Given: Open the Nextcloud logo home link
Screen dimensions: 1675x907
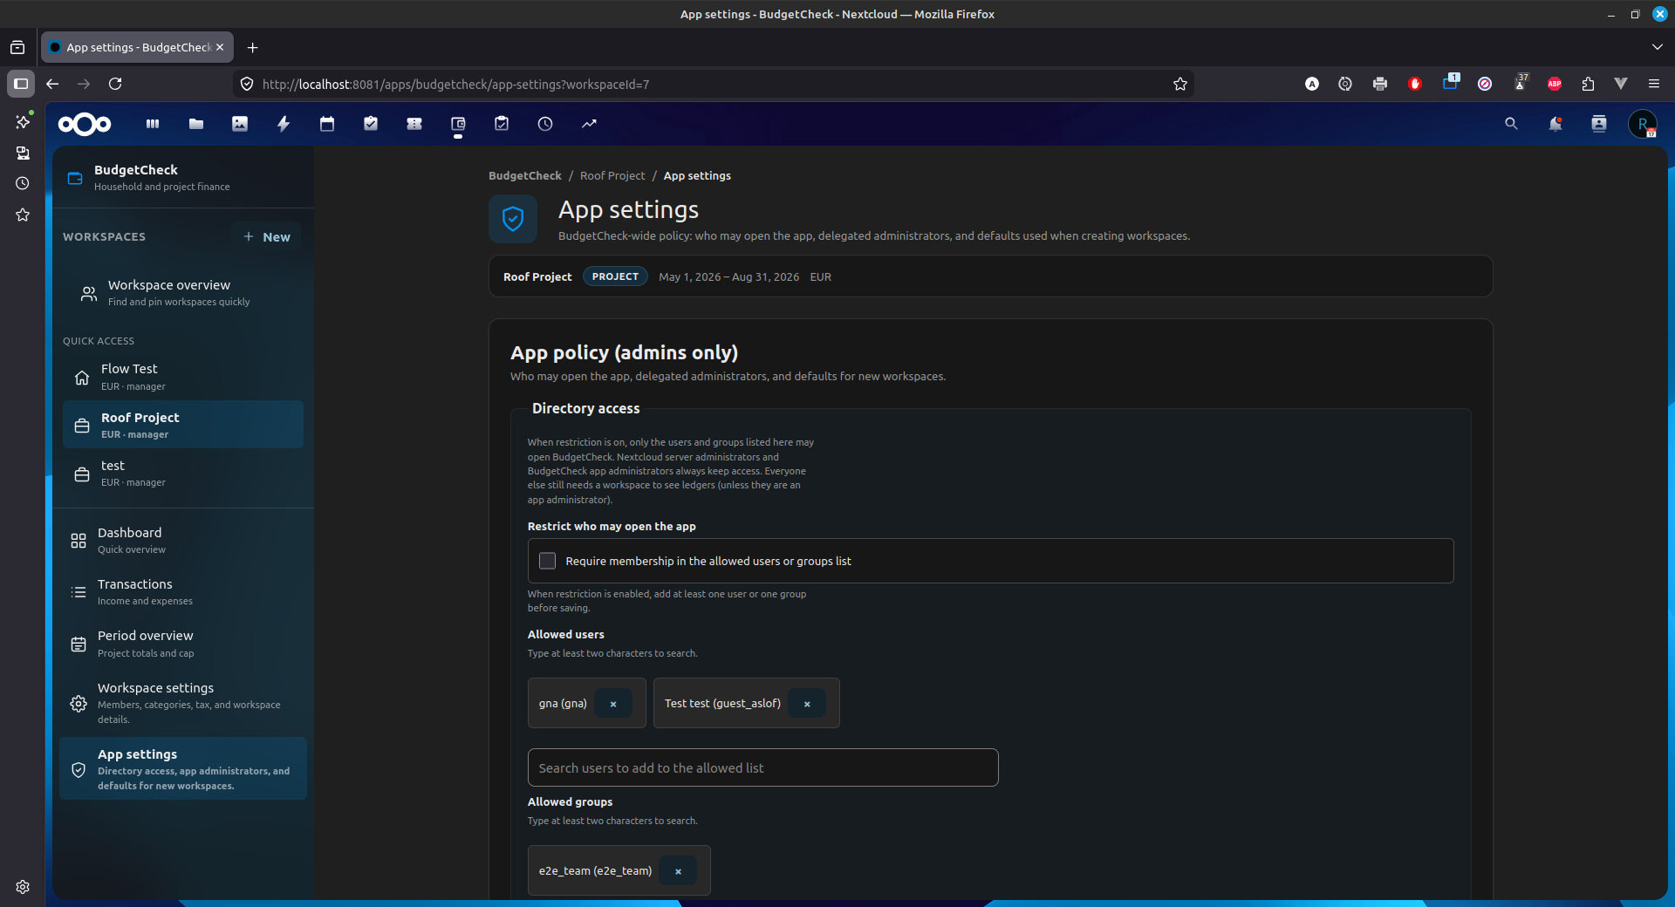Looking at the screenshot, I should (x=85, y=124).
